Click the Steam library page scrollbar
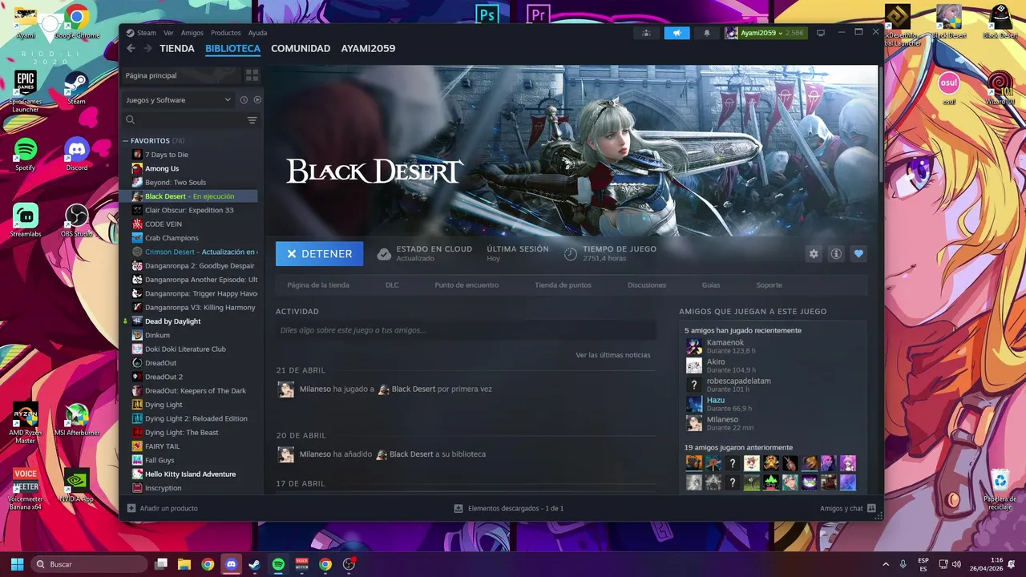1026x577 pixels. point(881,124)
